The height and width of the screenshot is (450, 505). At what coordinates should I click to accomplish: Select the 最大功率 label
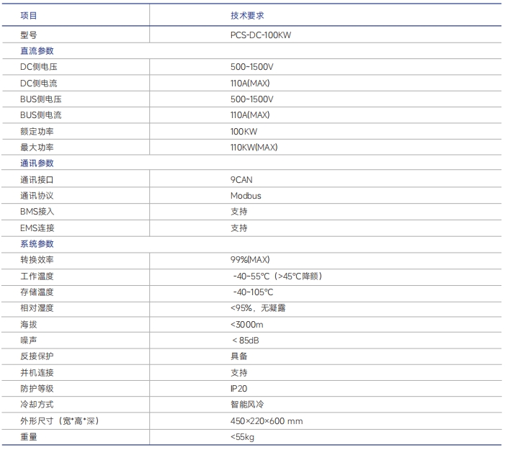(37, 148)
